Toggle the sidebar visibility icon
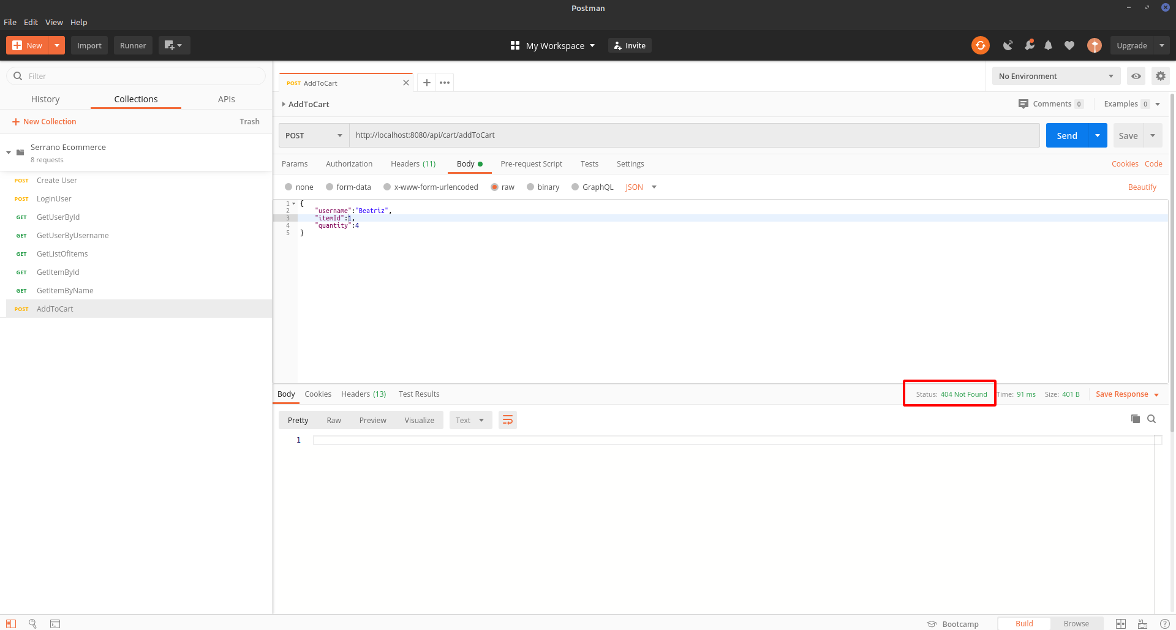The width and height of the screenshot is (1176, 630). 11,624
